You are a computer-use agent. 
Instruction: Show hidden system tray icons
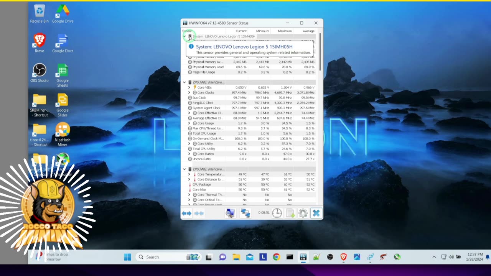[434, 257]
